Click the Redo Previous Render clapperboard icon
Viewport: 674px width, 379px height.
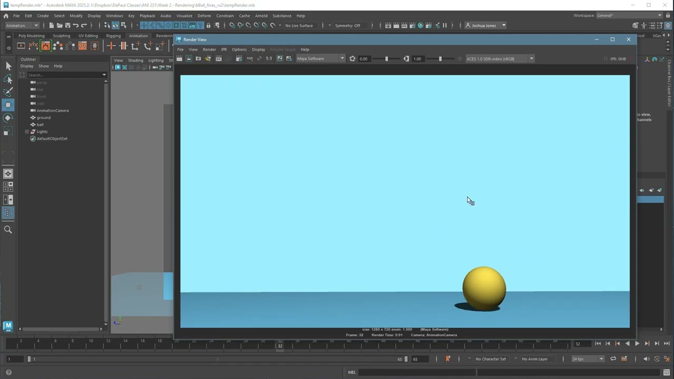click(180, 58)
